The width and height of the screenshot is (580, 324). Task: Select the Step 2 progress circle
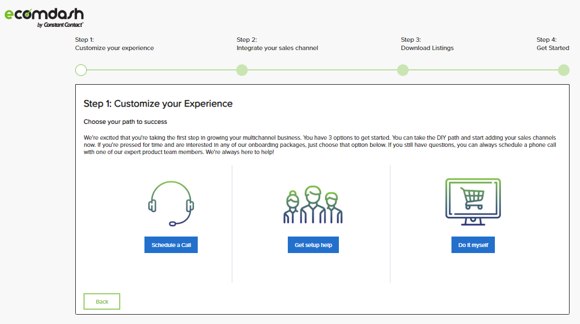point(242,70)
